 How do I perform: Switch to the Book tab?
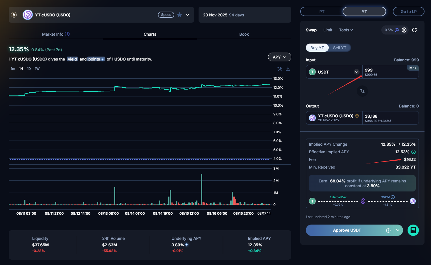point(244,34)
